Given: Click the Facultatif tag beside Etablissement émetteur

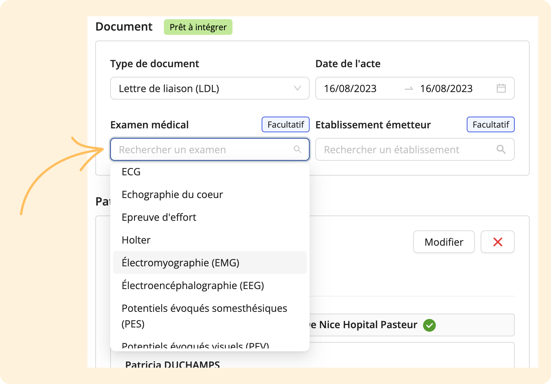Looking at the screenshot, I should pyautogui.click(x=491, y=124).
